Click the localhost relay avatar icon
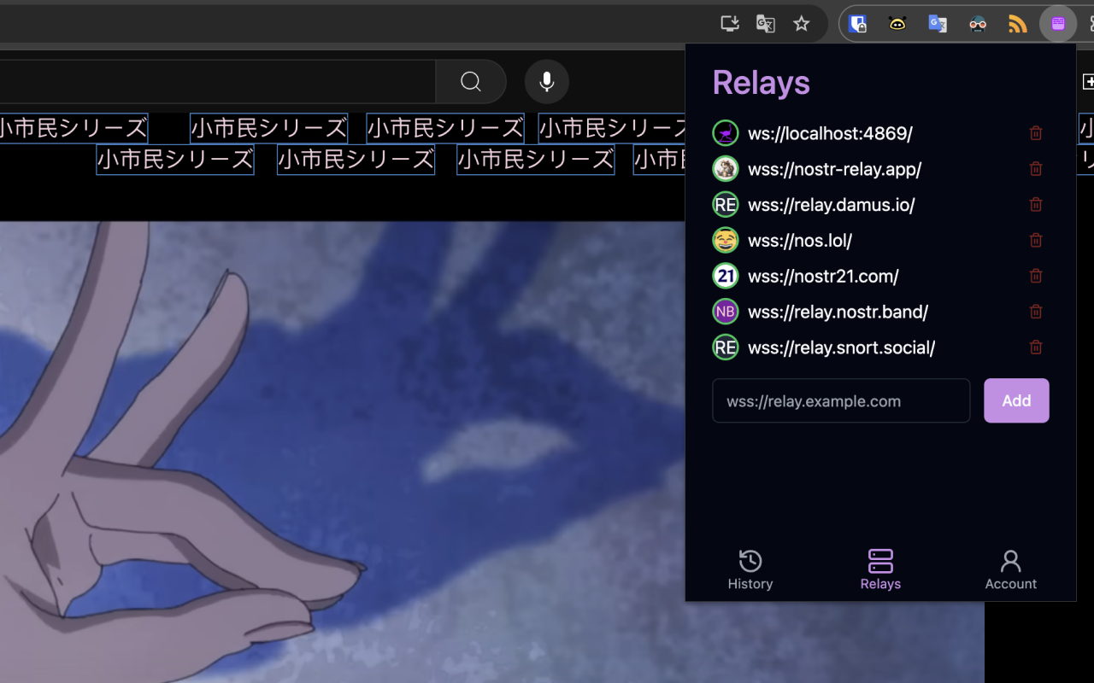 point(726,133)
